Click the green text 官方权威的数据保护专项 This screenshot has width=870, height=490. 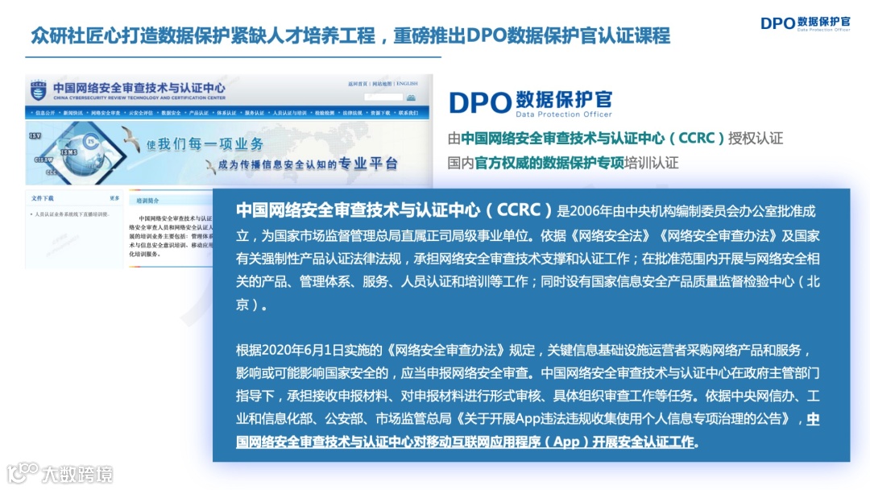point(549,163)
